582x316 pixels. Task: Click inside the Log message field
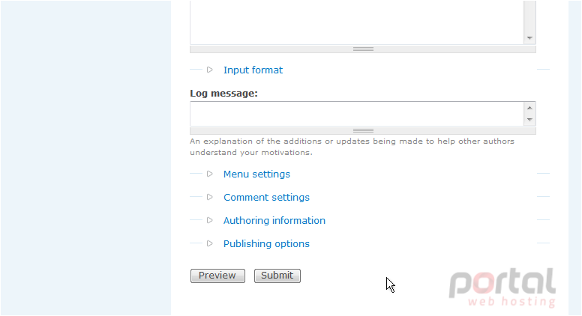click(357, 114)
